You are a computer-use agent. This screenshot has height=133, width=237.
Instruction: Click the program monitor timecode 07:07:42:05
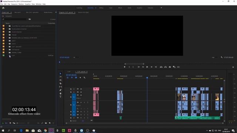[x=64, y=58]
